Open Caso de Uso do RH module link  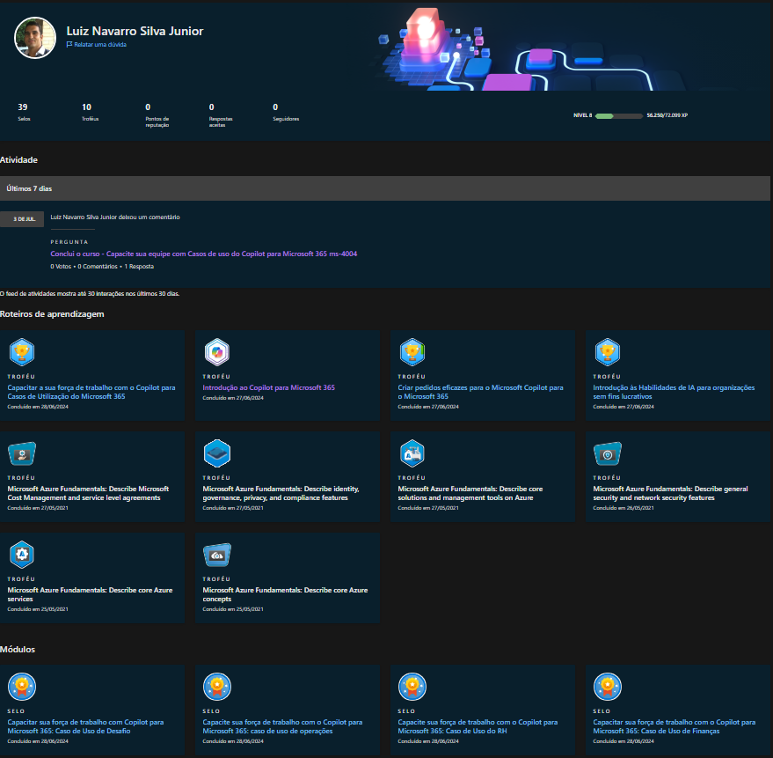478,726
